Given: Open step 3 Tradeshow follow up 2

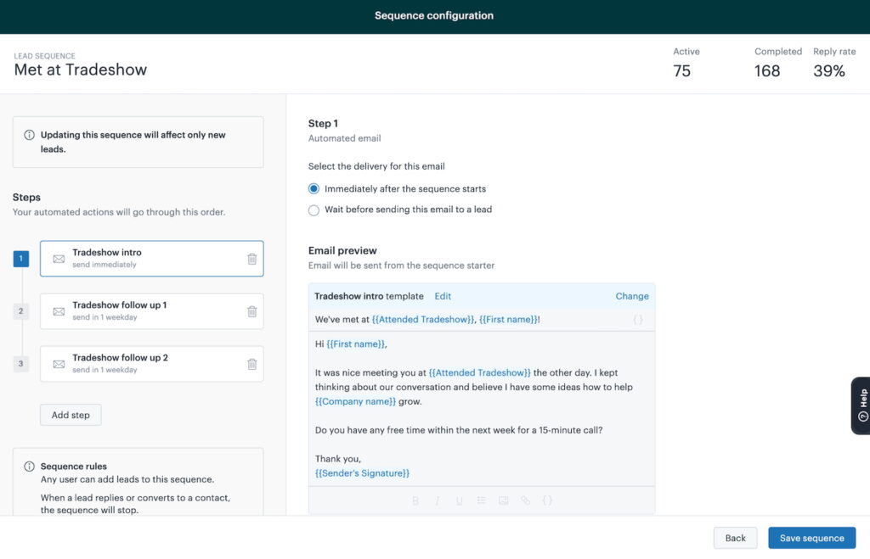Looking at the screenshot, I should point(151,364).
